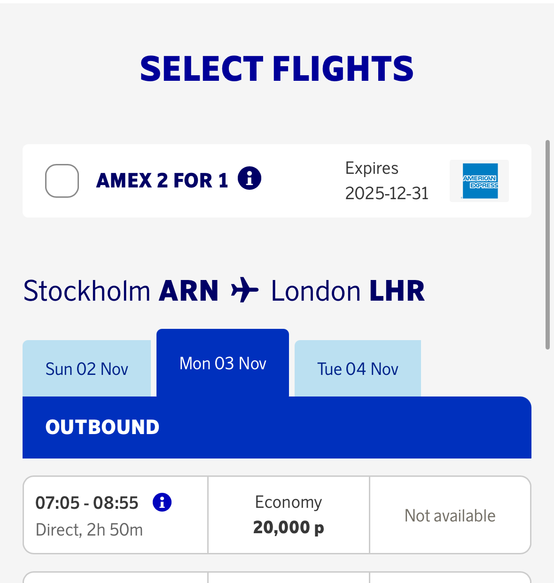
Task: Click the AMEX 2 FOR 1 label
Action: tap(162, 180)
